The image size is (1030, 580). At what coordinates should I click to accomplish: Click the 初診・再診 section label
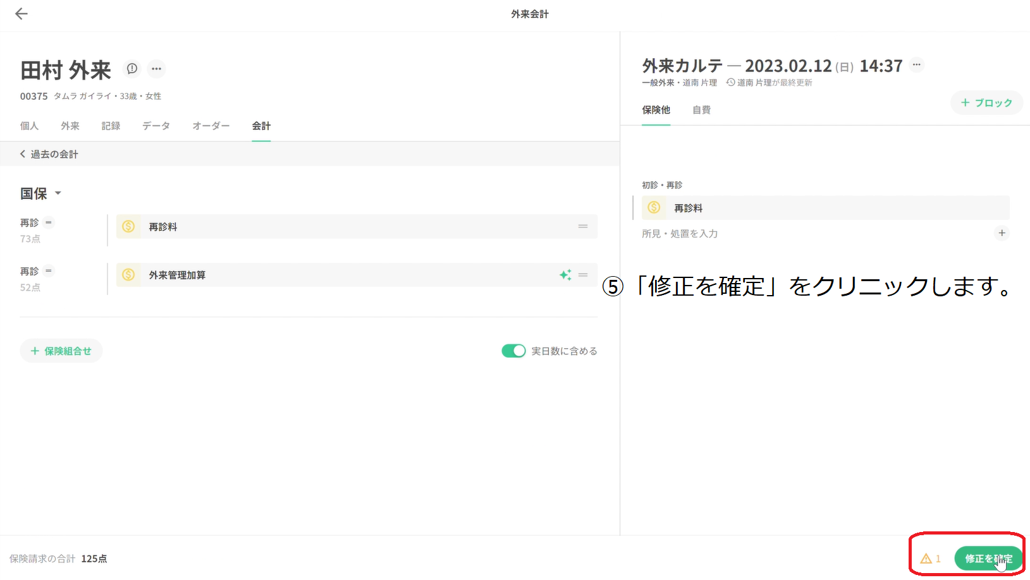[x=662, y=185]
